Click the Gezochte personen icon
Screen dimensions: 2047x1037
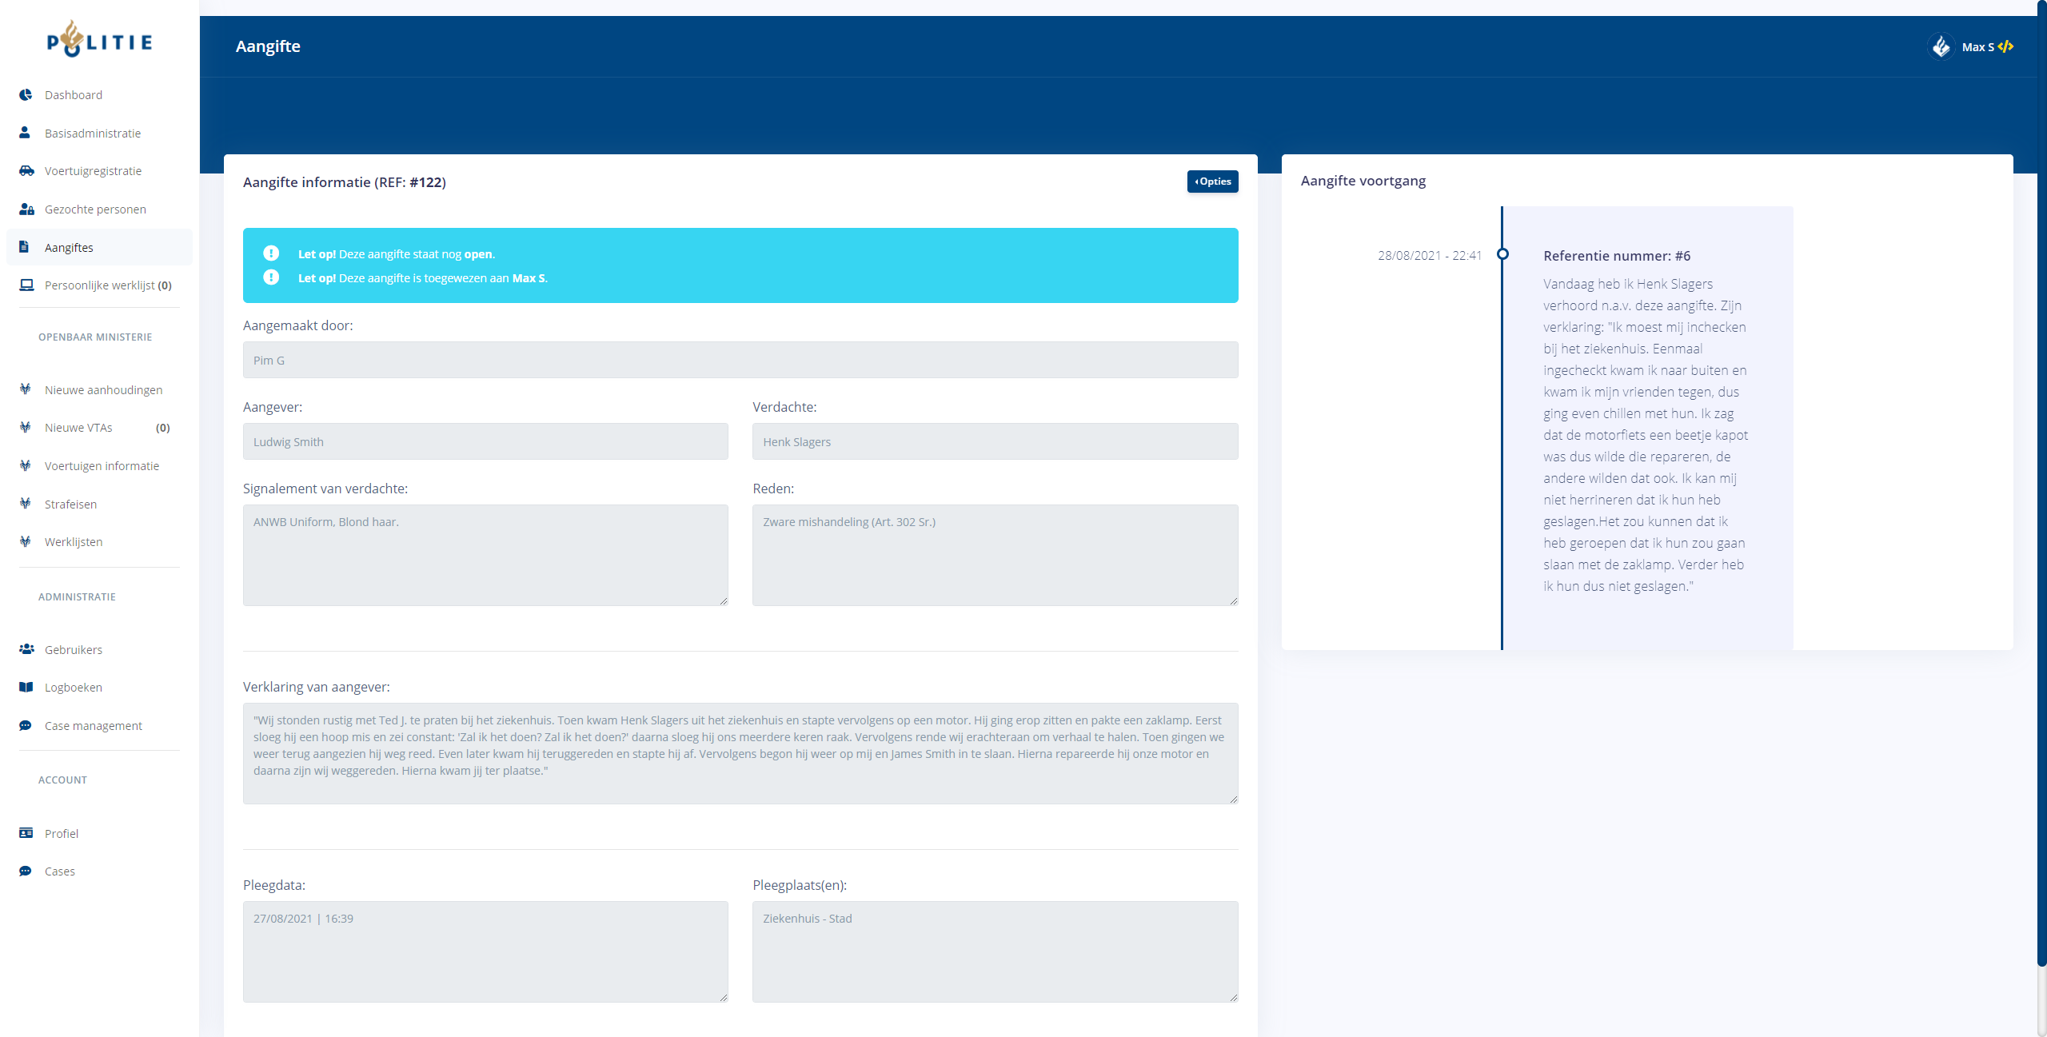click(x=26, y=209)
